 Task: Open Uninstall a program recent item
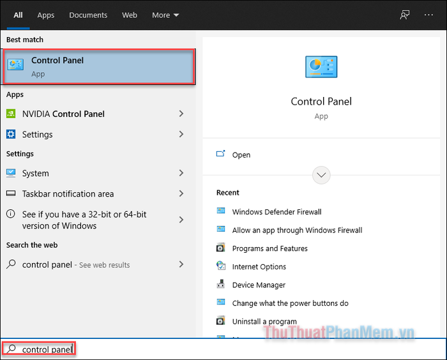tap(264, 321)
